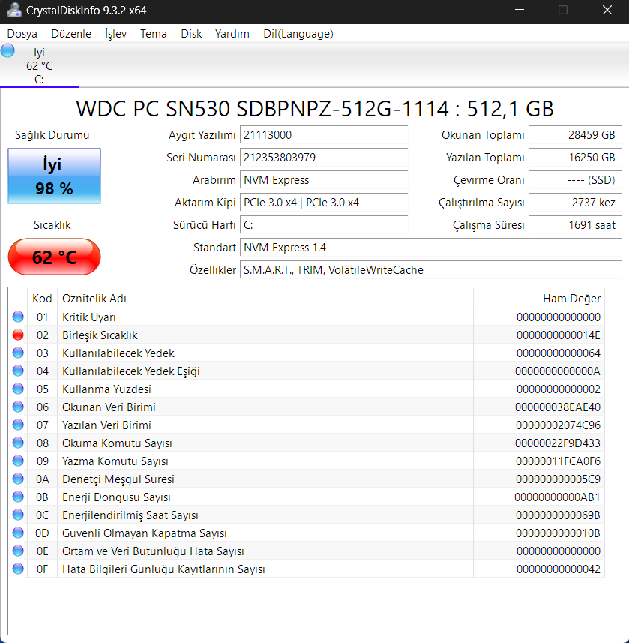Select the Kullanma Yüzdesi attribute name
Viewport: 629px width, 643px height.
pos(106,389)
